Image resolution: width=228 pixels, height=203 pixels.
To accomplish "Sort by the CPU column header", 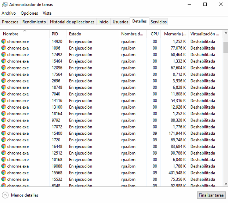I will 154,34.
